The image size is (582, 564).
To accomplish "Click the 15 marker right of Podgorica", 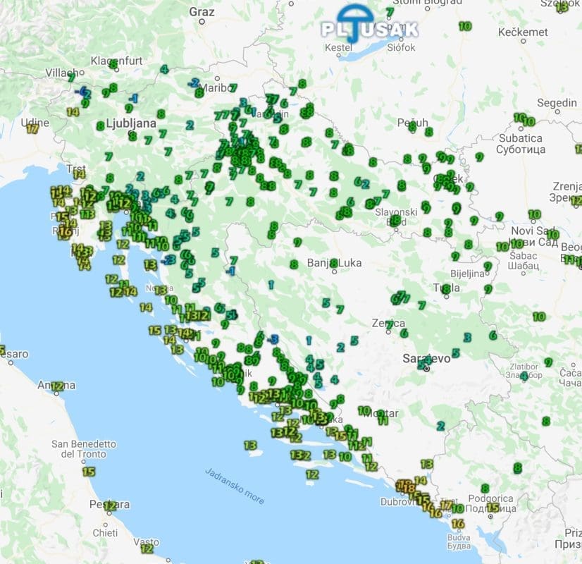I will point(493,507).
